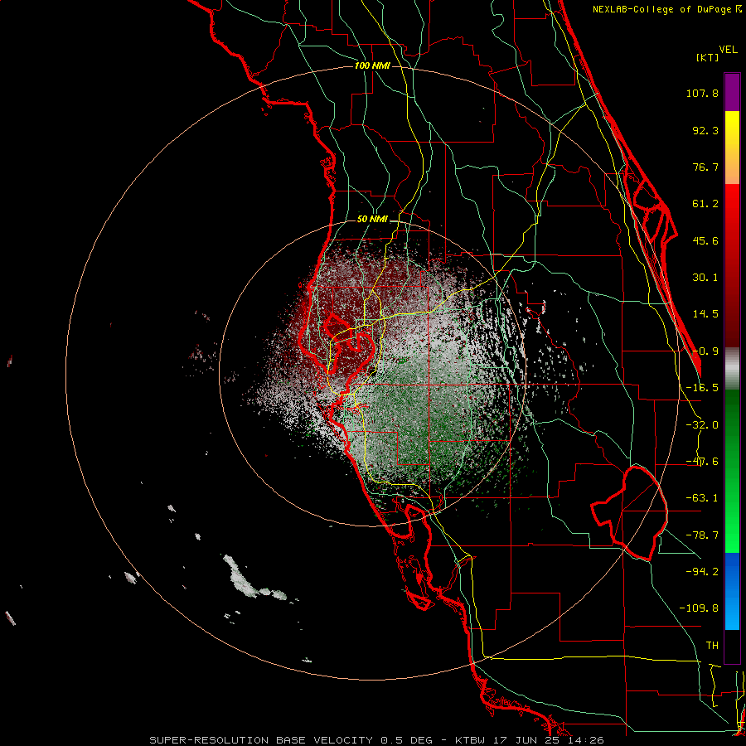Click the gray near-zero segment of the color bar

click(x=732, y=369)
